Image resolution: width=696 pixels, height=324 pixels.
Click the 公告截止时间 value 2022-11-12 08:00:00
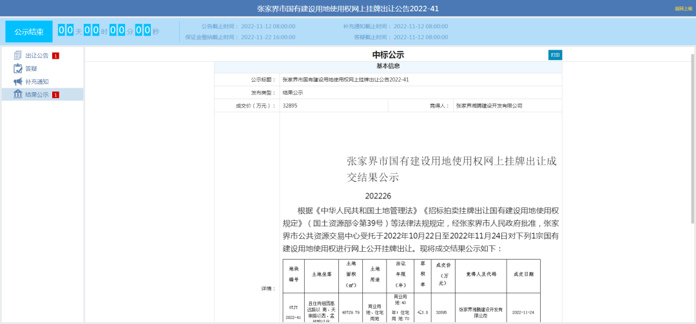click(x=268, y=26)
